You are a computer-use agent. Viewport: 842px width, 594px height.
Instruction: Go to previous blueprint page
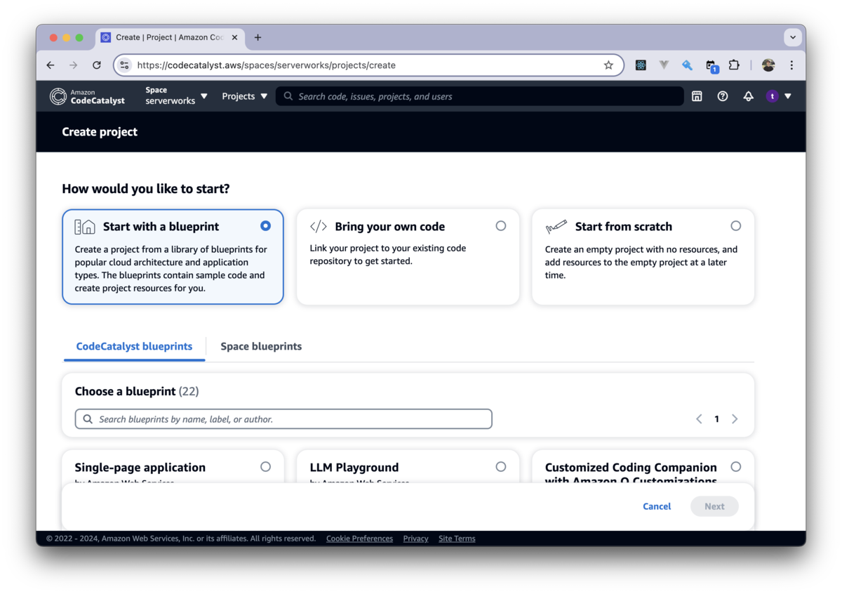click(699, 419)
